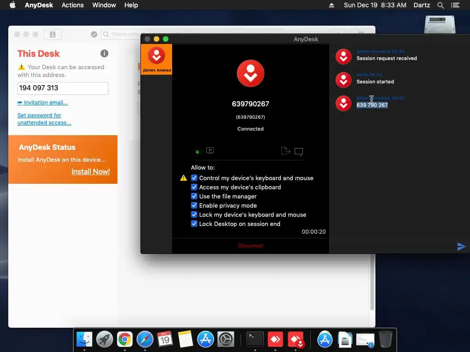Open the address book icon in main window

53,34
